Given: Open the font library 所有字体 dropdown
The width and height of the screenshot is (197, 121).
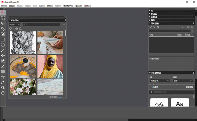Looking at the screenshot, I should 160,81.
